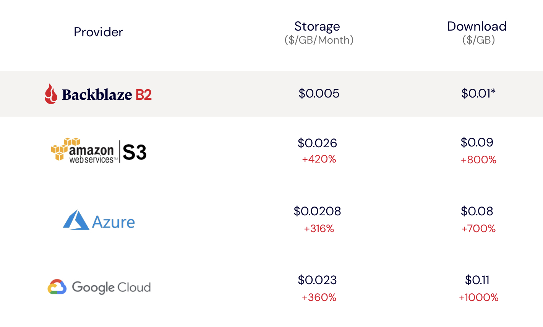Click the Backblaze flame logo icon
This screenshot has height=327, width=543.
pyautogui.click(x=51, y=94)
